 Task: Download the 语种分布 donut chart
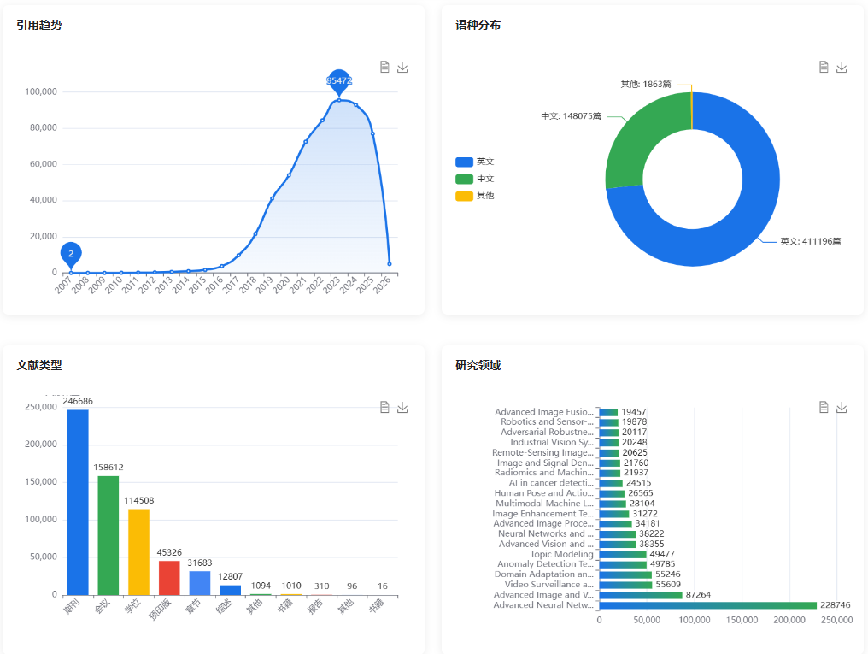pyautogui.click(x=842, y=68)
